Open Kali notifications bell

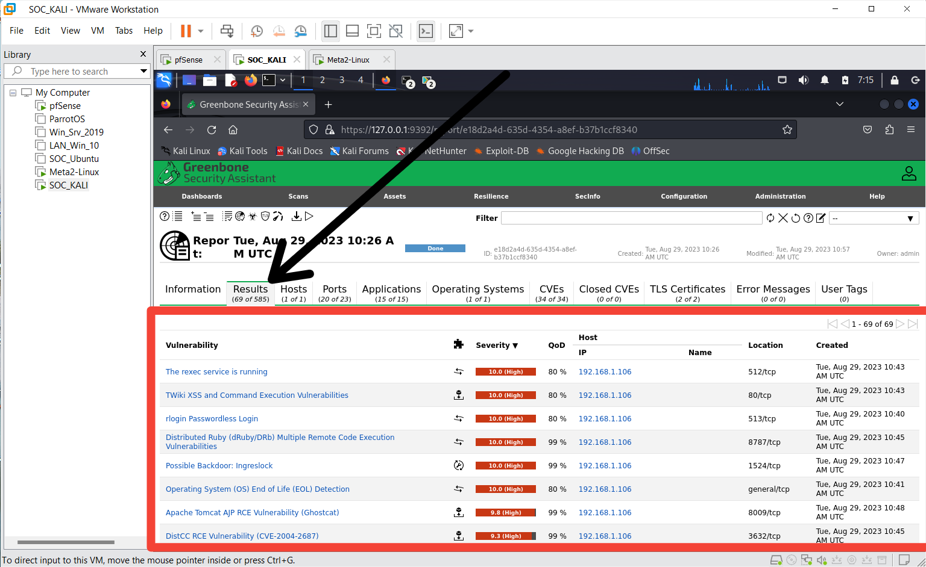point(825,80)
